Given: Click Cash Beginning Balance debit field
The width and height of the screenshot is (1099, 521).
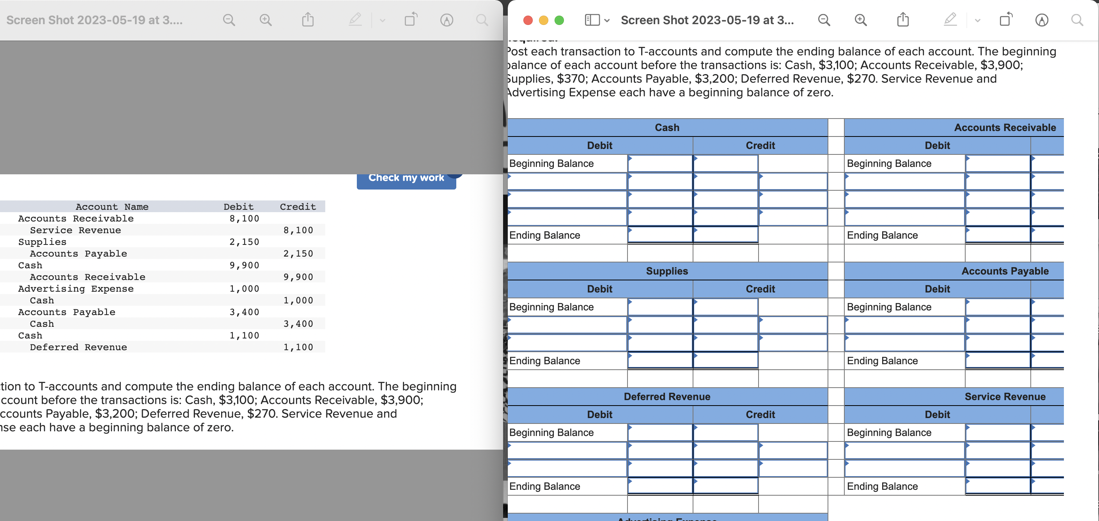Looking at the screenshot, I should tap(659, 163).
